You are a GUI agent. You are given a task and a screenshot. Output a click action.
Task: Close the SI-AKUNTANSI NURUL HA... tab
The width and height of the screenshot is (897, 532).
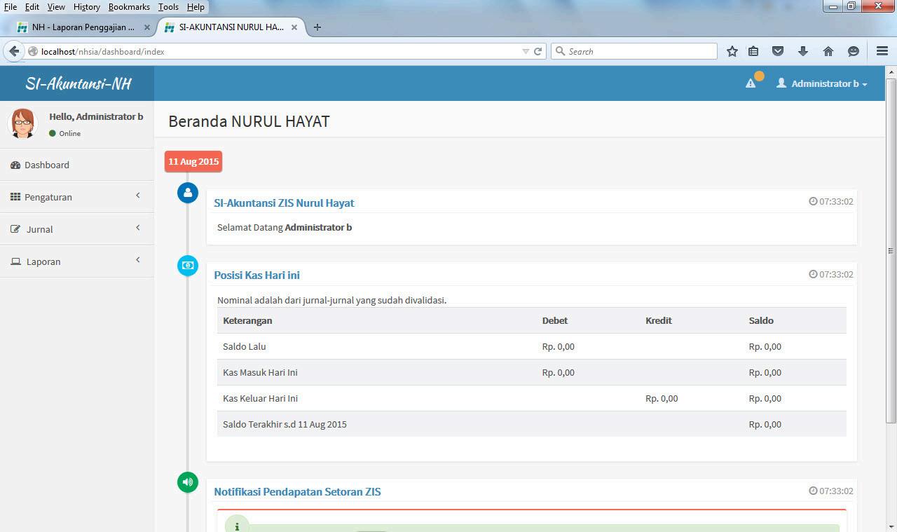(x=294, y=27)
